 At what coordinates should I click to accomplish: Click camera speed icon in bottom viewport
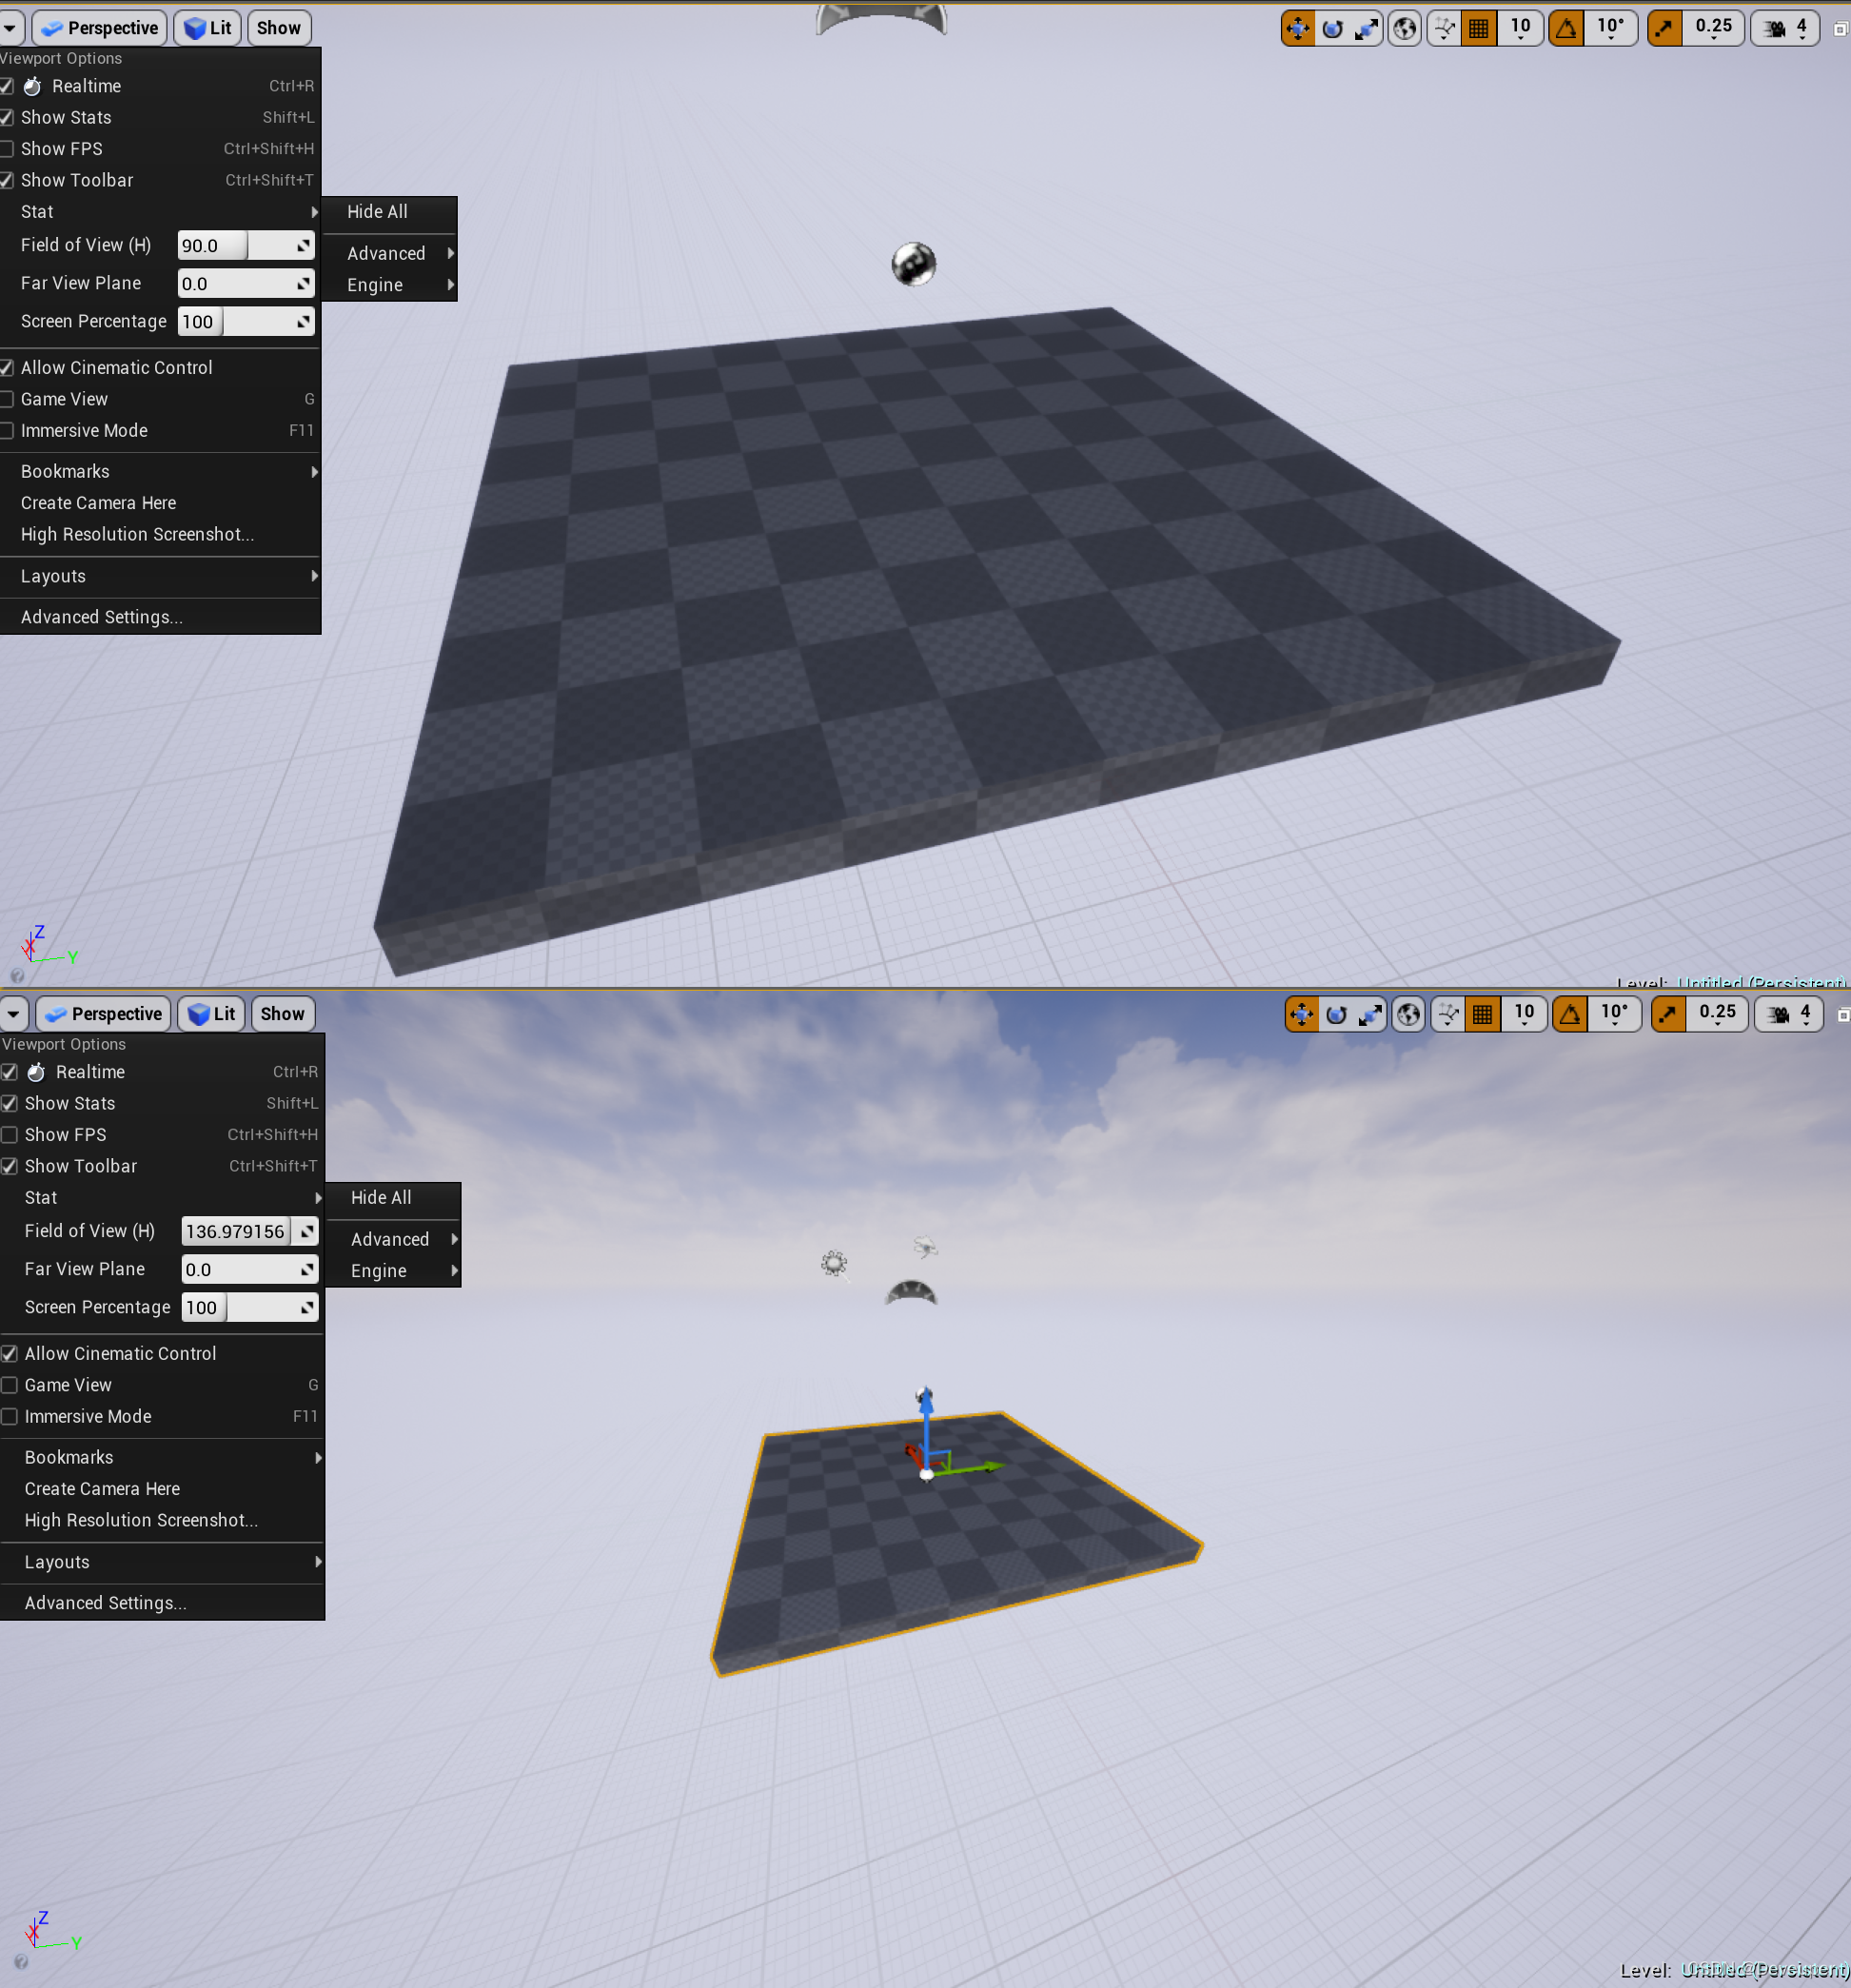tap(1779, 1014)
